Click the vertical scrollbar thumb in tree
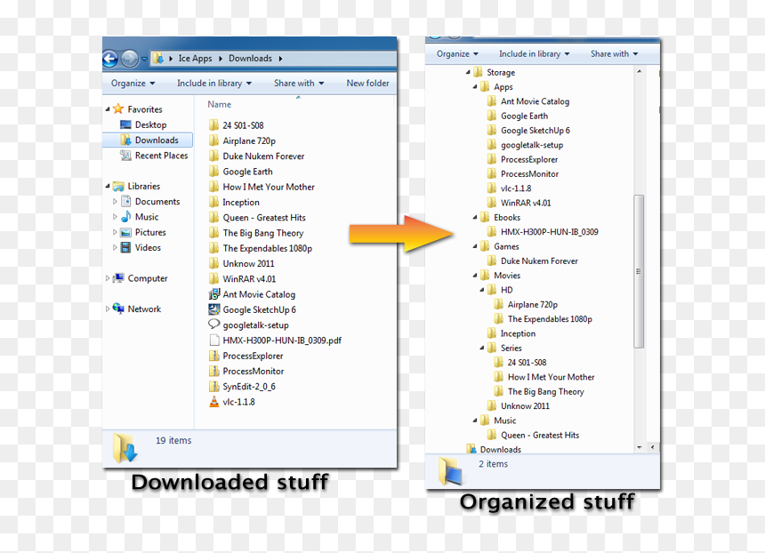Screen dimensions: 765x553 (639, 271)
